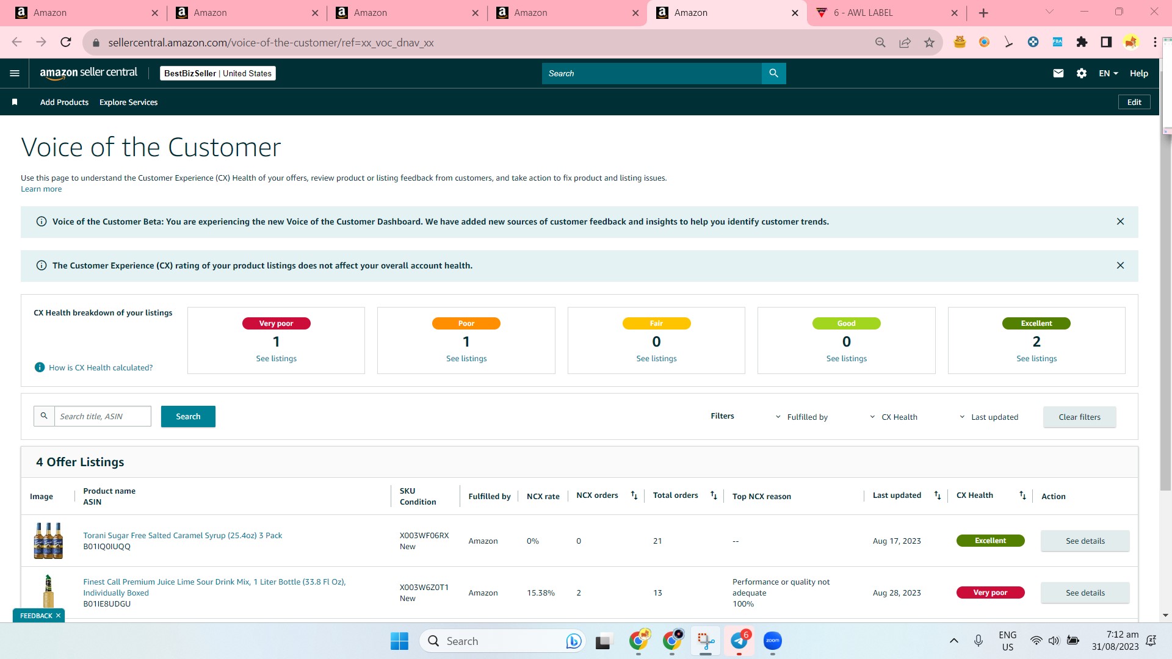Switch to the 6 - AWL LABEL tab
1172x659 pixels.
pos(887,13)
